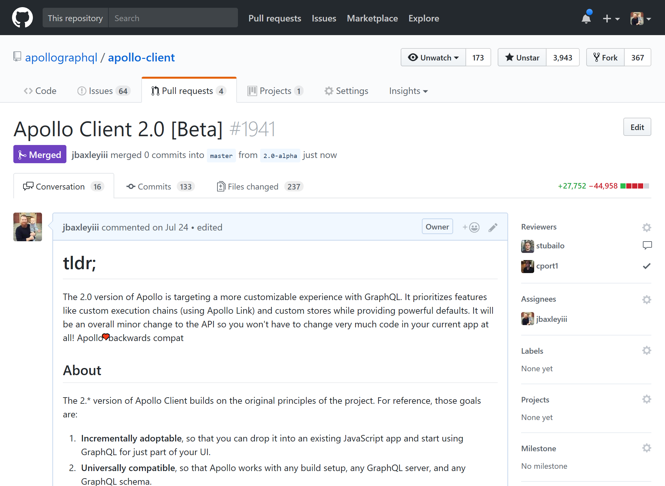
Task: Go to Pull requests in top navigation
Action: click(275, 18)
